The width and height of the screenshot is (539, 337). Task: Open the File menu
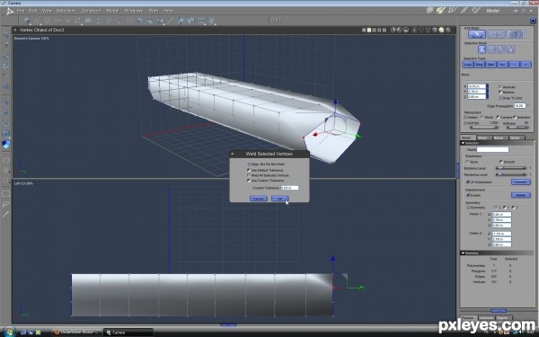21,11
